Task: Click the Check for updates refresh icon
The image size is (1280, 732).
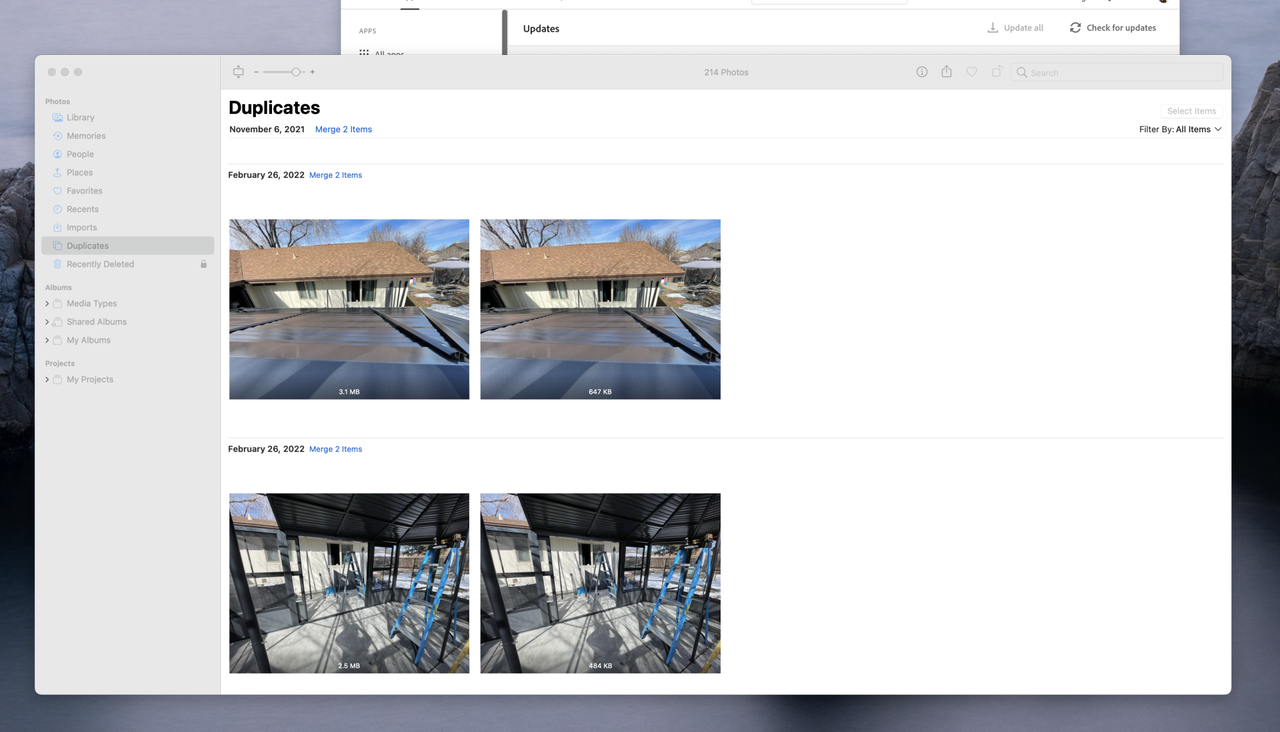Action: pos(1075,28)
